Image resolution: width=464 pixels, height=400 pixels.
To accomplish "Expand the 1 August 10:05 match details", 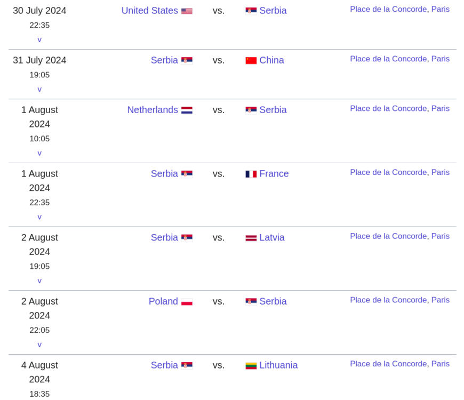I will pyautogui.click(x=39, y=153).
